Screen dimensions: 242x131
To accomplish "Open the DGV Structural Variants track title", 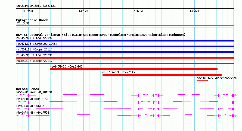I will [x=101, y=35].
